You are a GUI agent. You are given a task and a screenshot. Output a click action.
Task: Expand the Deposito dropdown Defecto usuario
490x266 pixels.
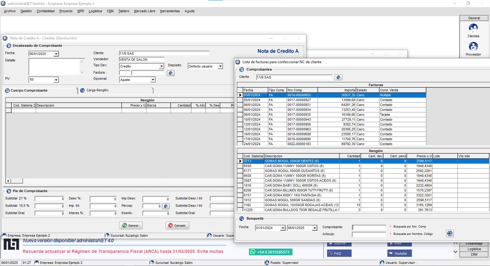coord(220,66)
